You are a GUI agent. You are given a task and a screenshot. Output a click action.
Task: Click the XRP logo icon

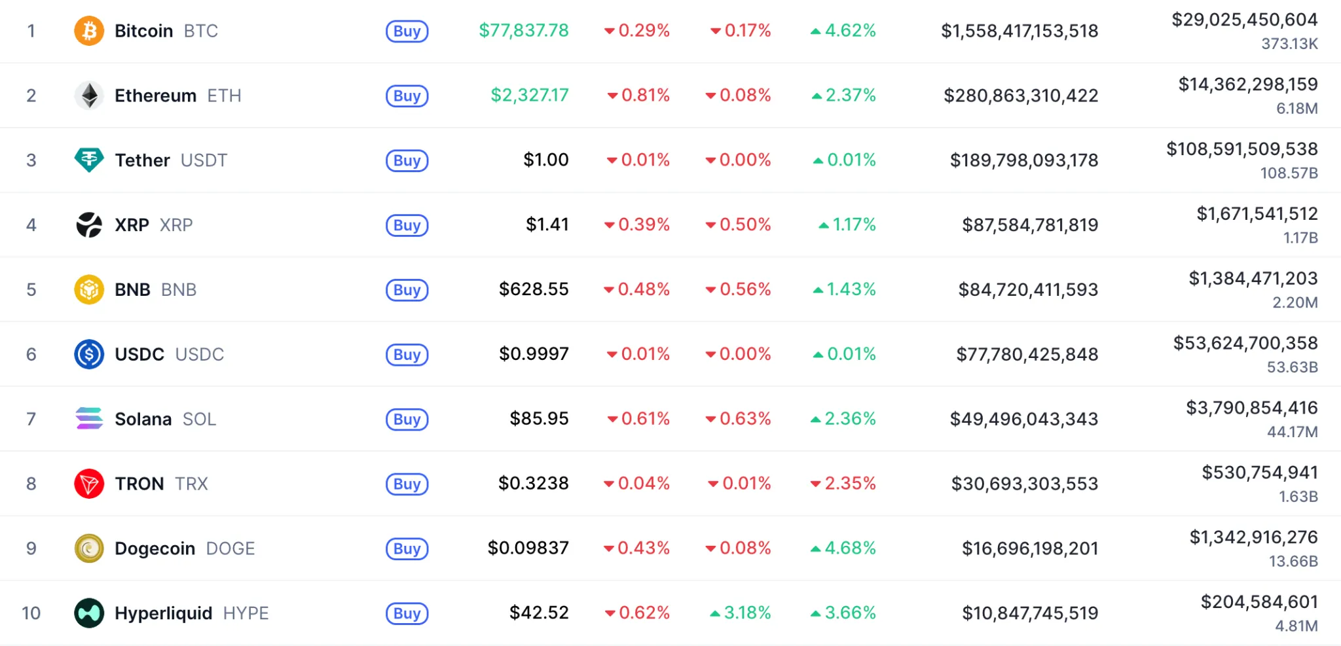89,224
